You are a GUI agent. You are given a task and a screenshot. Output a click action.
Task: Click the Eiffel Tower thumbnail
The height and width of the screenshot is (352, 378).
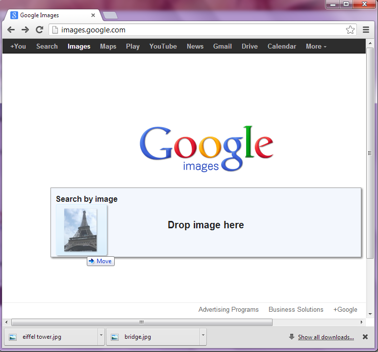point(80,230)
